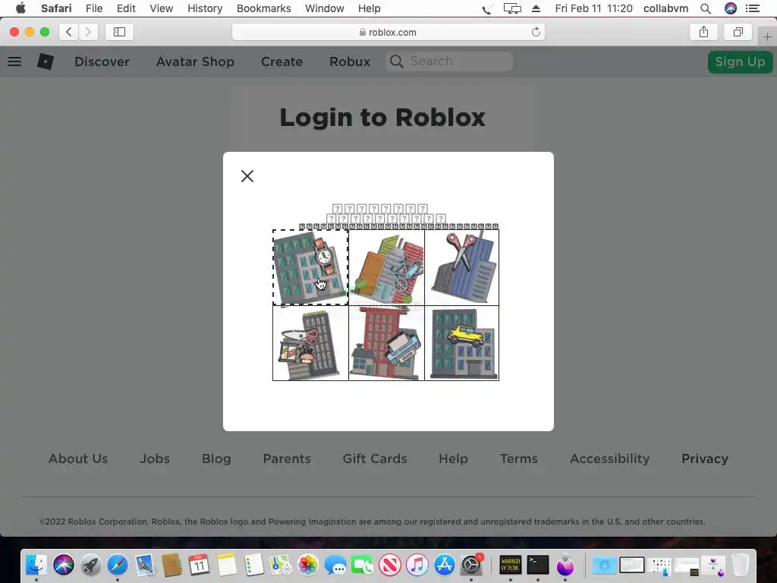Image resolution: width=777 pixels, height=583 pixels.
Task: Go to Avatar Shop
Action: pos(195,61)
